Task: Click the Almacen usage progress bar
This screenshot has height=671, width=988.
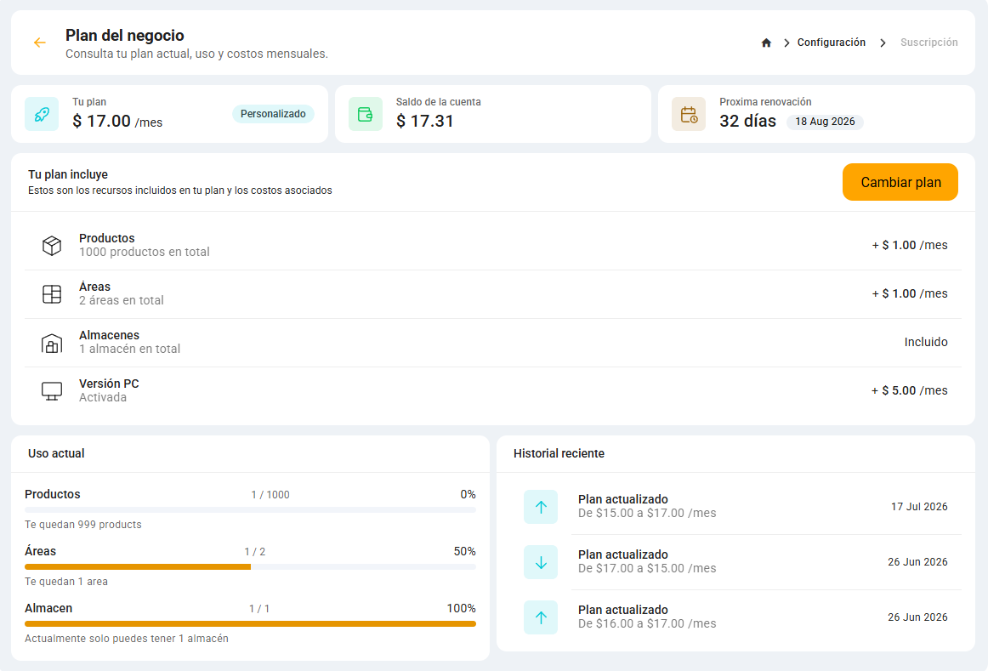Action: 250,623
